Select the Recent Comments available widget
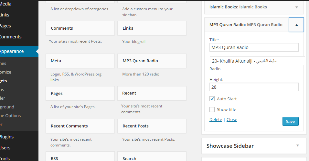This screenshot has width=309, height=161. click(x=80, y=126)
